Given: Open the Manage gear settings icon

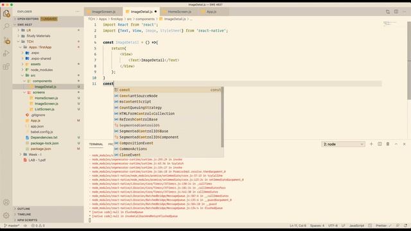Looking at the screenshot, I should click(x=6, y=216).
